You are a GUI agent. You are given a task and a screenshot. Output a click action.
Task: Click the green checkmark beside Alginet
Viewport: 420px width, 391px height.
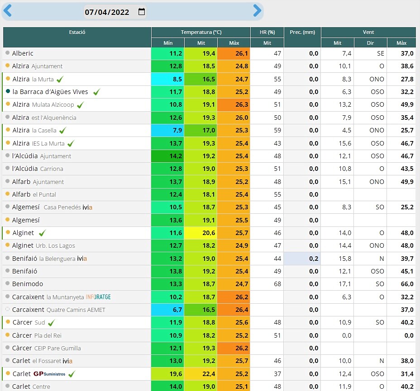[x=43, y=233]
